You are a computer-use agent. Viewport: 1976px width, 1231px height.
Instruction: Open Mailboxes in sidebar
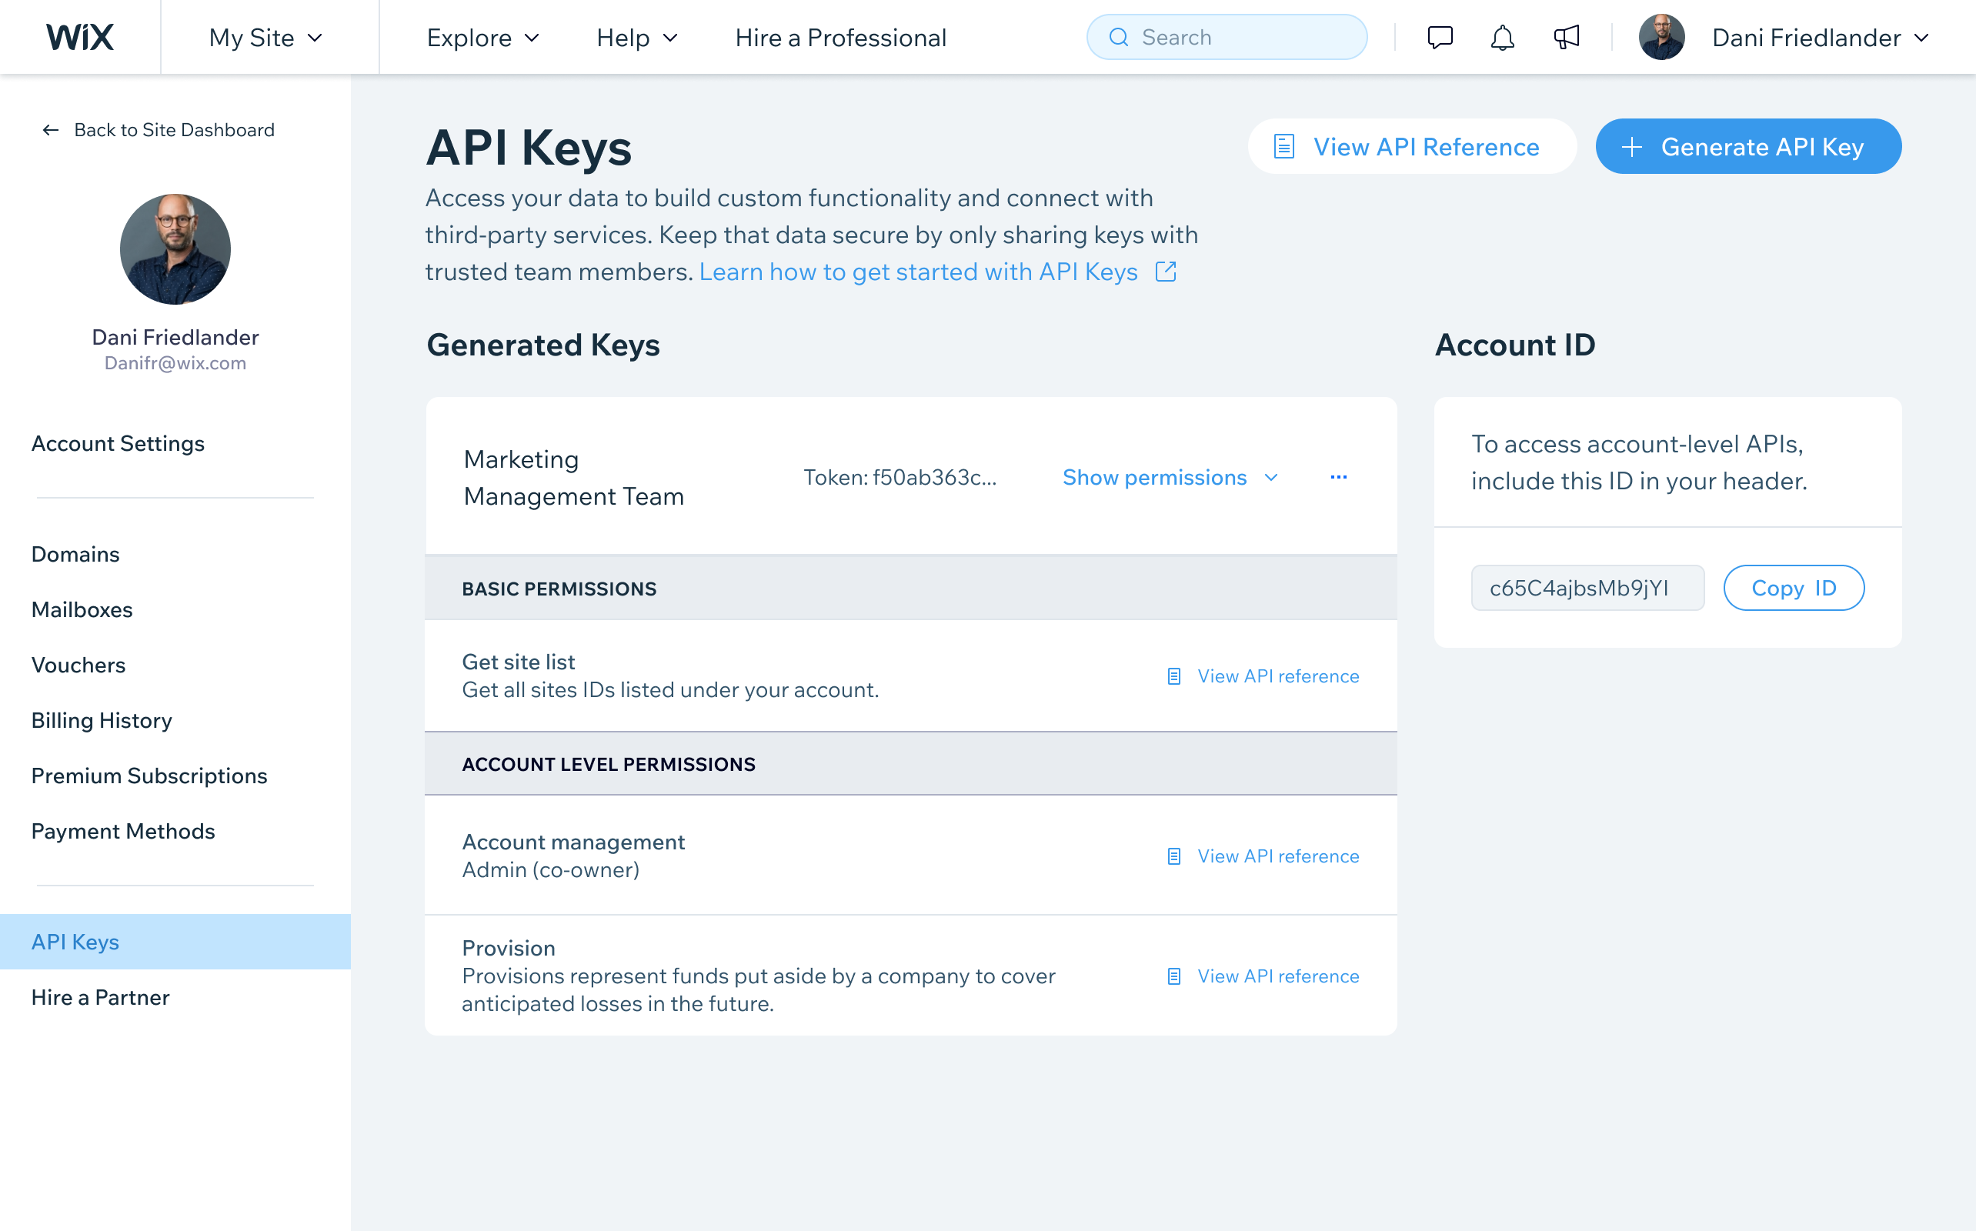click(x=82, y=609)
